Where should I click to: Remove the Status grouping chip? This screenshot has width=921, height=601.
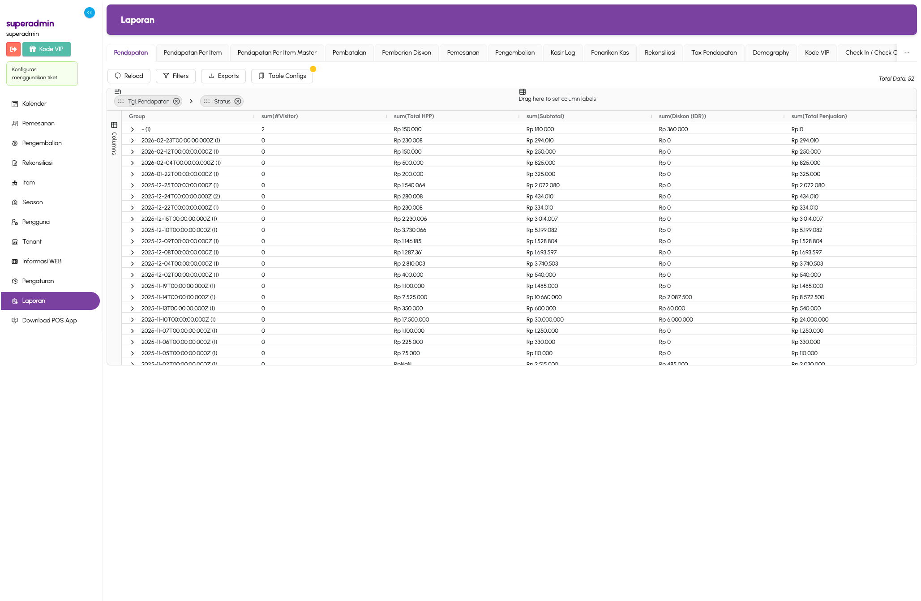(238, 101)
